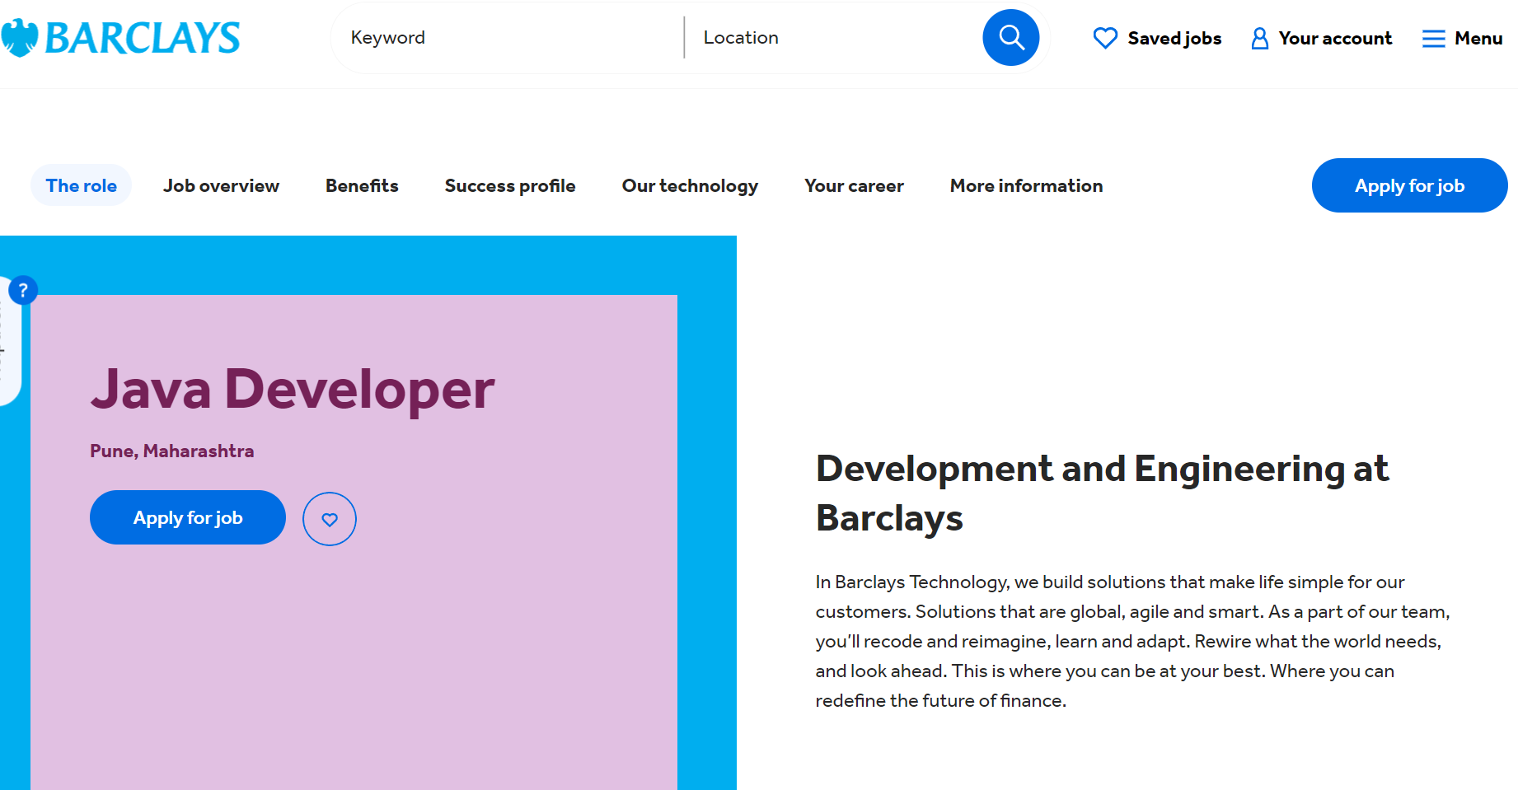Open the hamburger Menu
Viewport: 1518px width, 790px height.
click(1462, 38)
